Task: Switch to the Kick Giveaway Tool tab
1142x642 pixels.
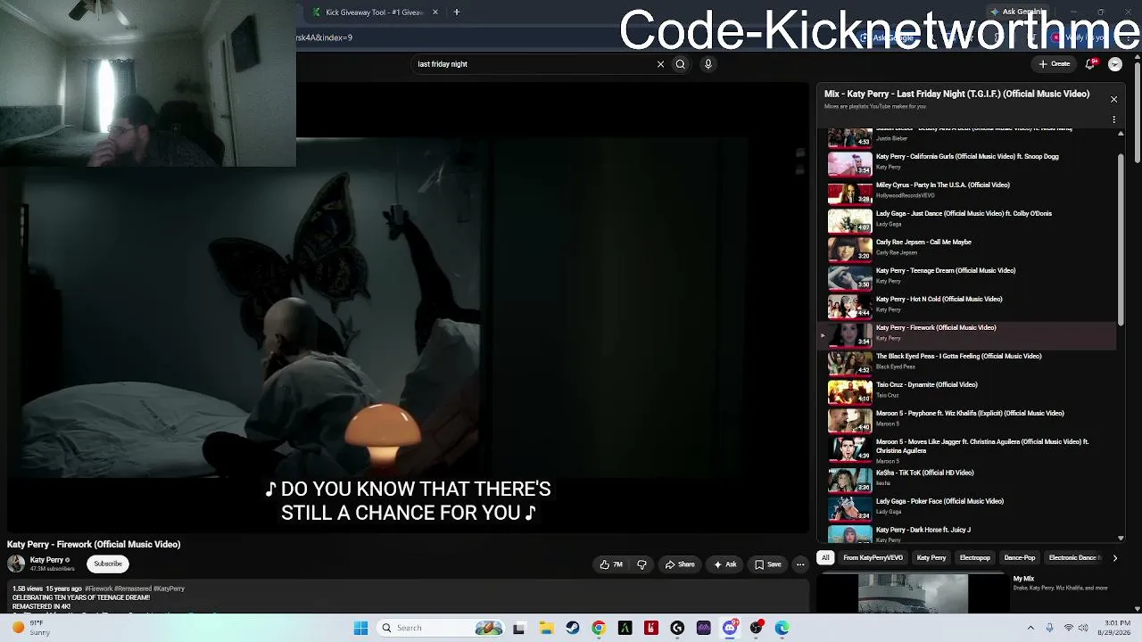Action: click(x=375, y=12)
